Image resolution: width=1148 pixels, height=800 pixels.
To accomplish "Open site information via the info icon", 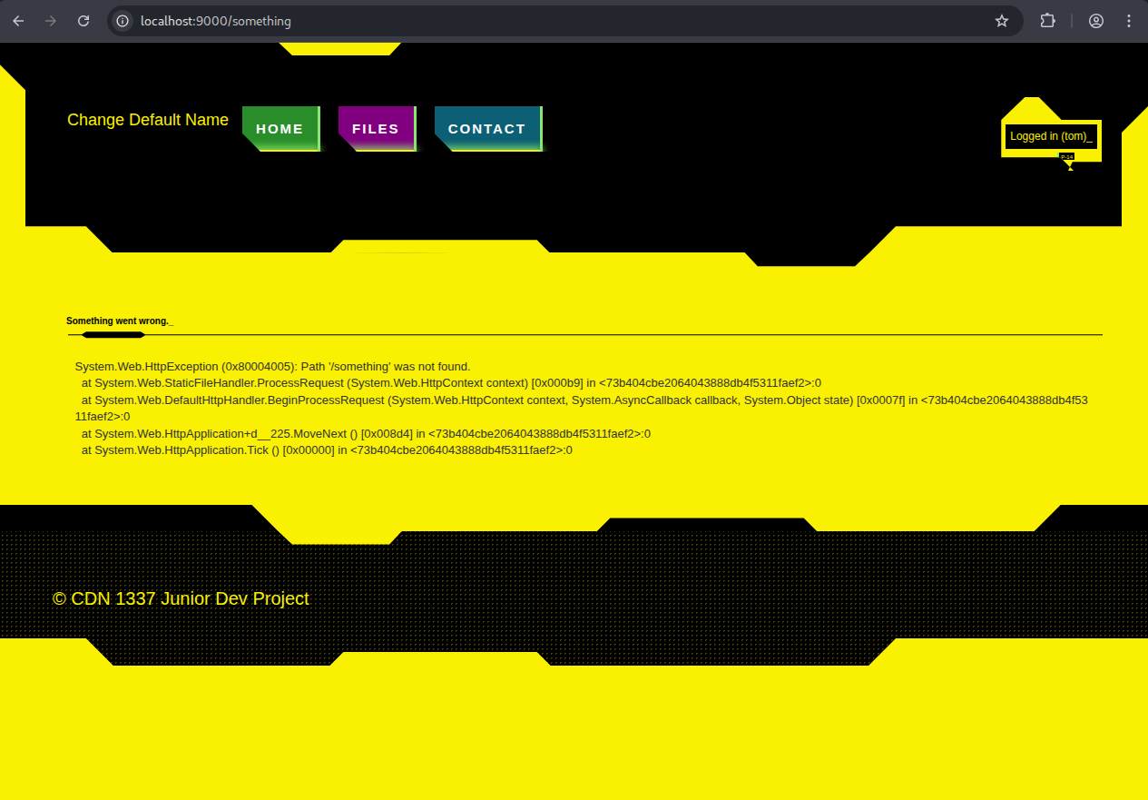I will (x=121, y=20).
